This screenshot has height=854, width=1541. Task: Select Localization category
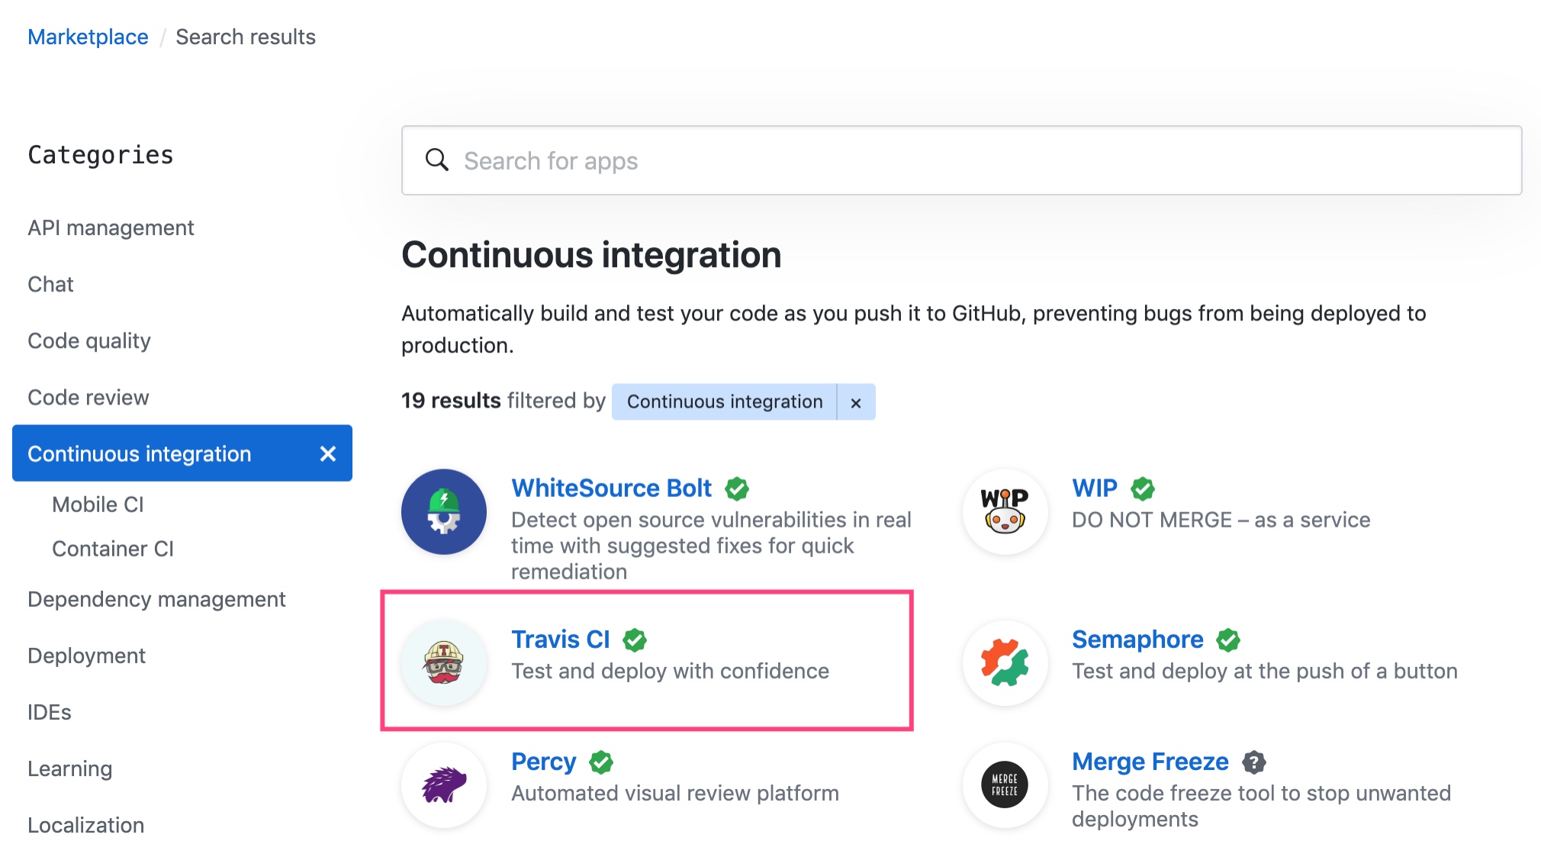[86, 825]
